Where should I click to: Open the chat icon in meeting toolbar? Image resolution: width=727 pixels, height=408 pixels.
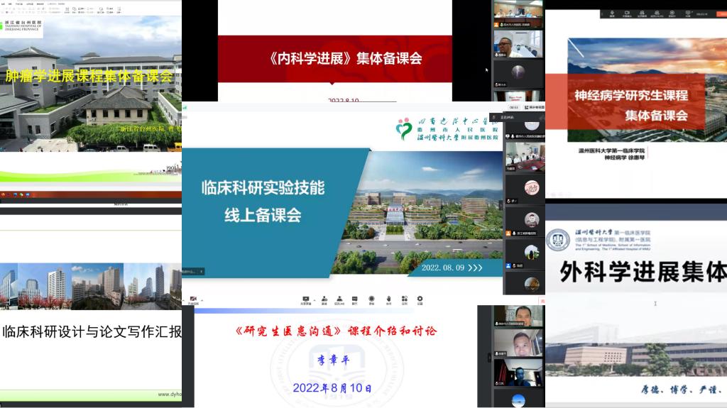(x=354, y=299)
